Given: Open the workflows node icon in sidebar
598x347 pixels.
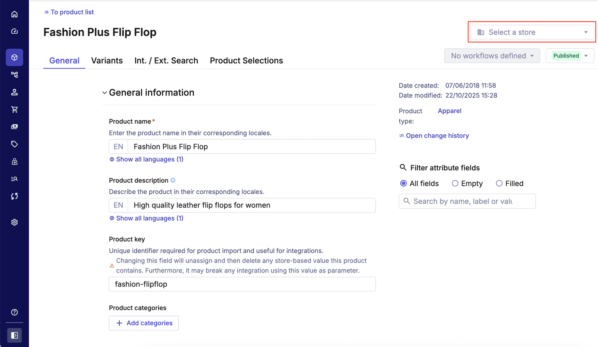Looking at the screenshot, I should 14,74.
